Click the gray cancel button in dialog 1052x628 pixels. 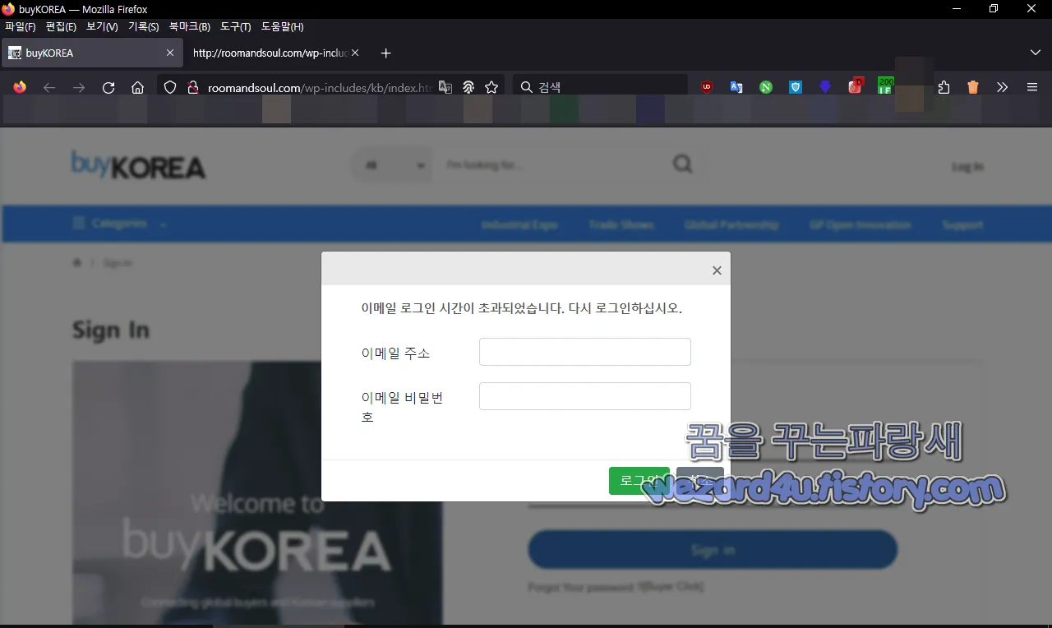click(700, 481)
